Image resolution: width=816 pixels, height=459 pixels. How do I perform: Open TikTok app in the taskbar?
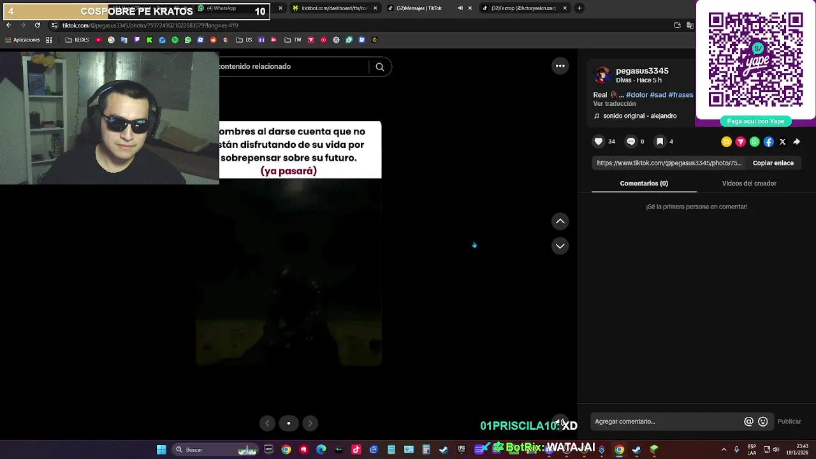[x=356, y=449]
